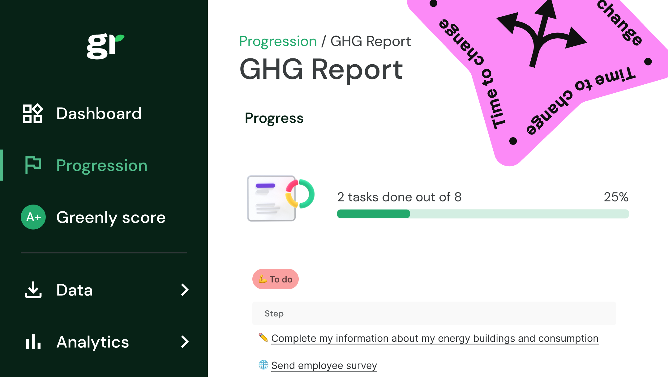Expand the Data menu chevron
This screenshot has height=377, width=668.
[185, 290]
